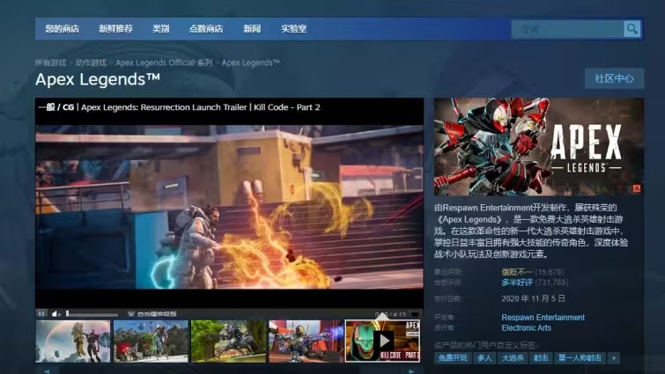Open 新闻 tab
This screenshot has height=374, width=665.
pos(252,29)
